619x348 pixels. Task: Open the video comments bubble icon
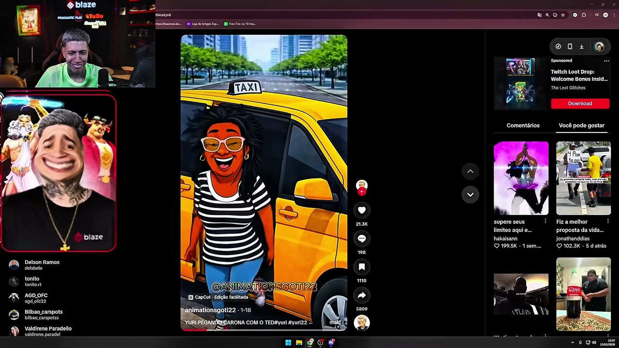point(362,238)
